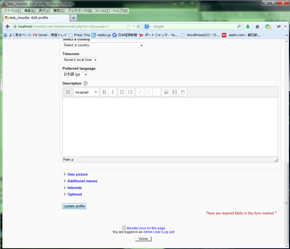Open the ヘルプ(H) menu

click(x=120, y=11)
